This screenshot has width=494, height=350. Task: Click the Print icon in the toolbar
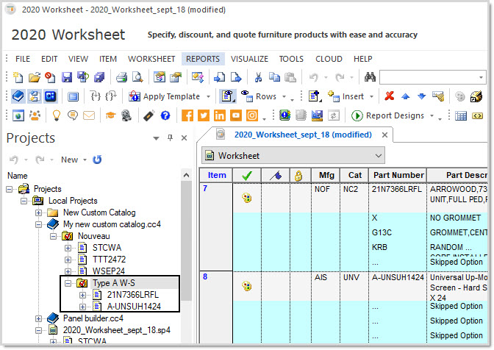coord(121,77)
